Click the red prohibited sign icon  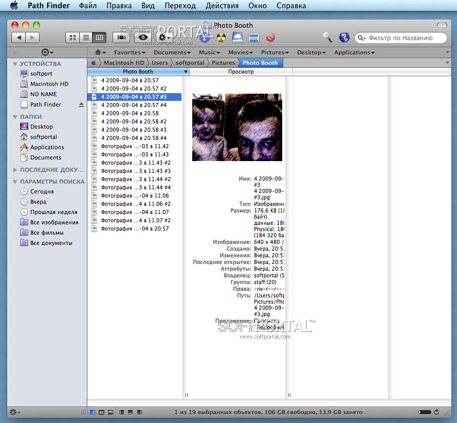click(x=270, y=38)
